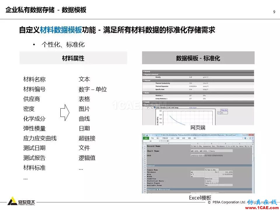Select the Source Figure cell in Excel

(153, 183)
